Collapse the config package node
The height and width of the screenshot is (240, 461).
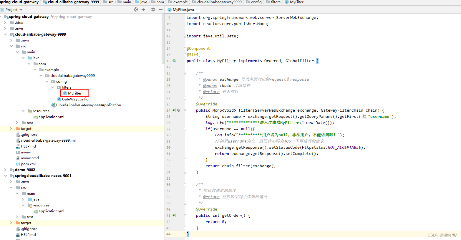(x=47, y=82)
